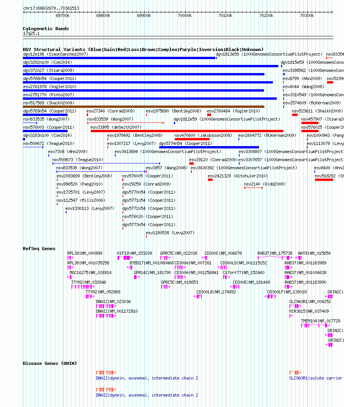
Task: Click the dgv12e196 (SimonSanchez2007) blue gain bar
Action: [119, 58]
